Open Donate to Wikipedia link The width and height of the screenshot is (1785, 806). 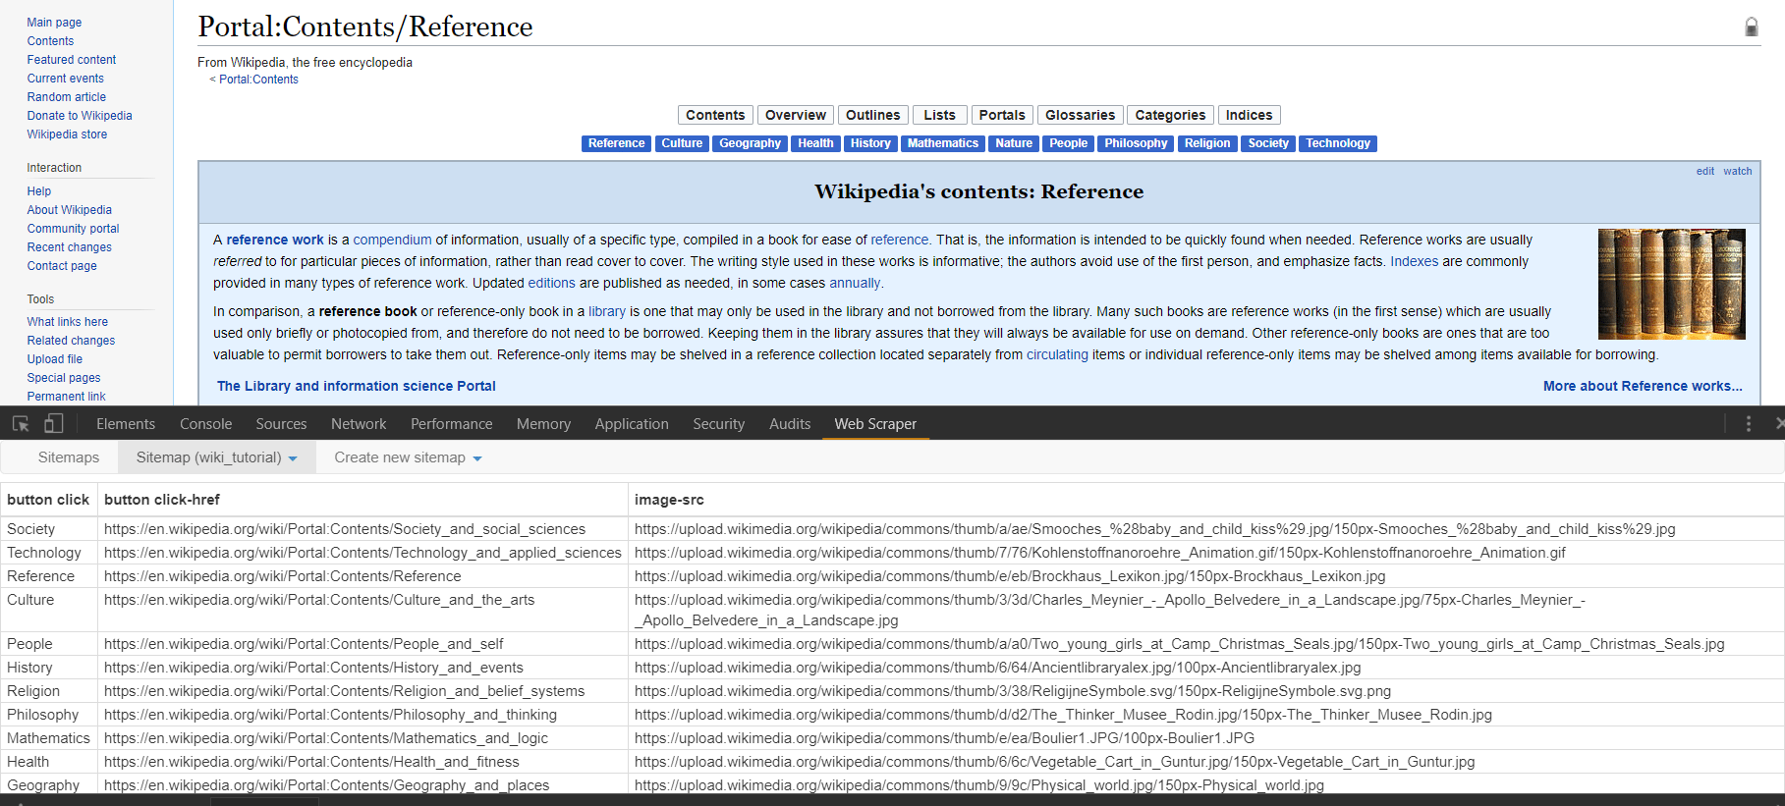[x=79, y=116]
